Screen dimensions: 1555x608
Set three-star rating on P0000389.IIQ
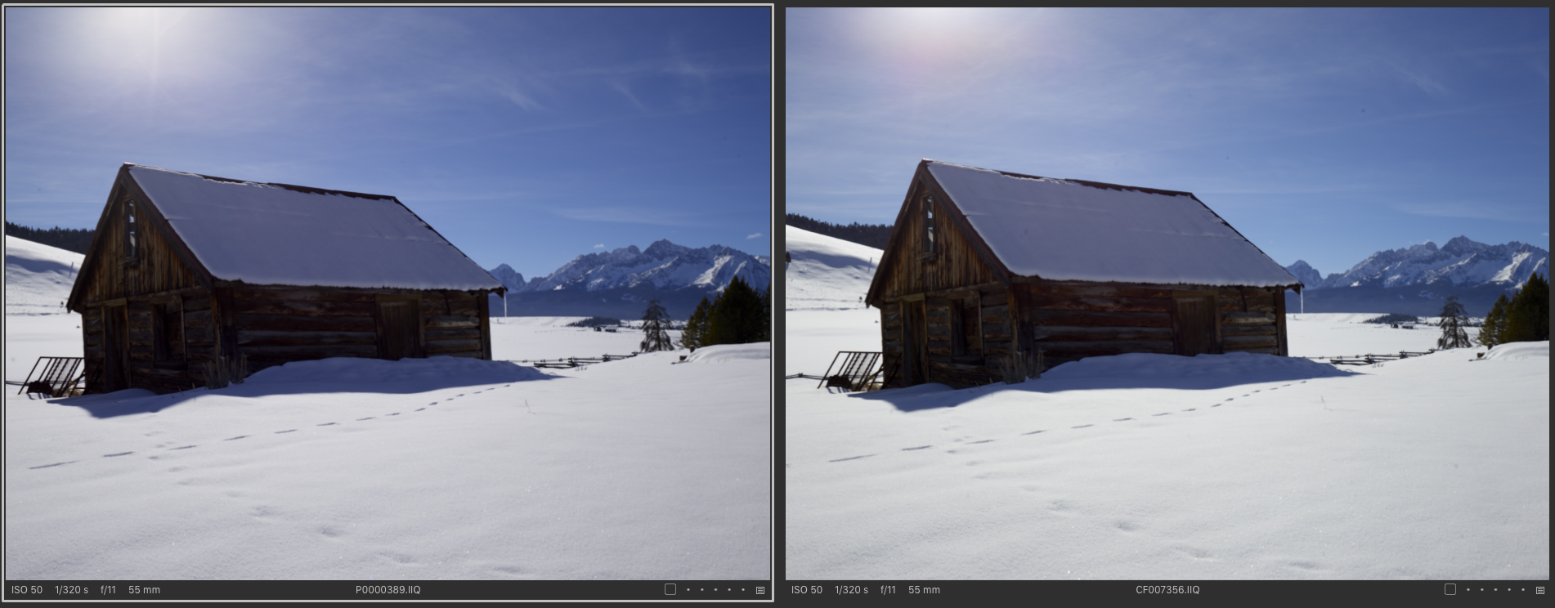[x=715, y=590]
